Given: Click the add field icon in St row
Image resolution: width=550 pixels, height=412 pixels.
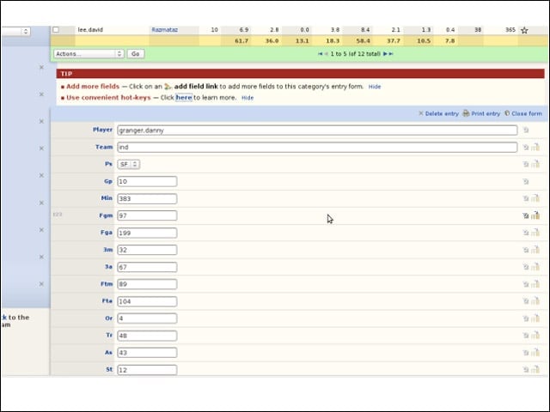Looking at the screenshot, I should click(x=535, y=369).
